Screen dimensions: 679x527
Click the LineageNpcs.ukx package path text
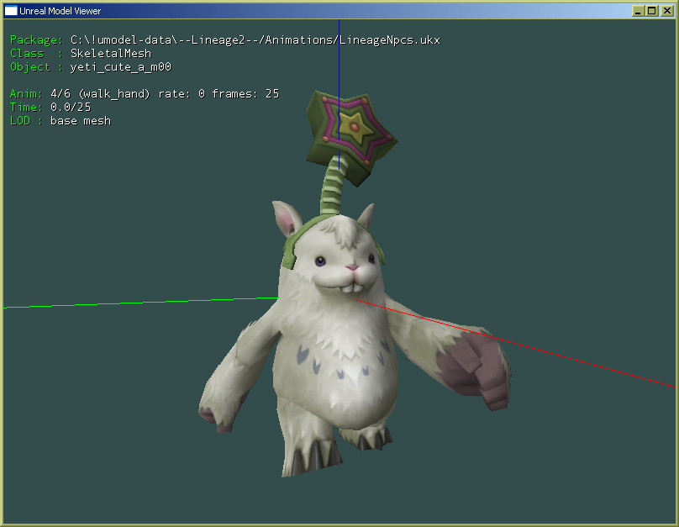coord(255,40)
